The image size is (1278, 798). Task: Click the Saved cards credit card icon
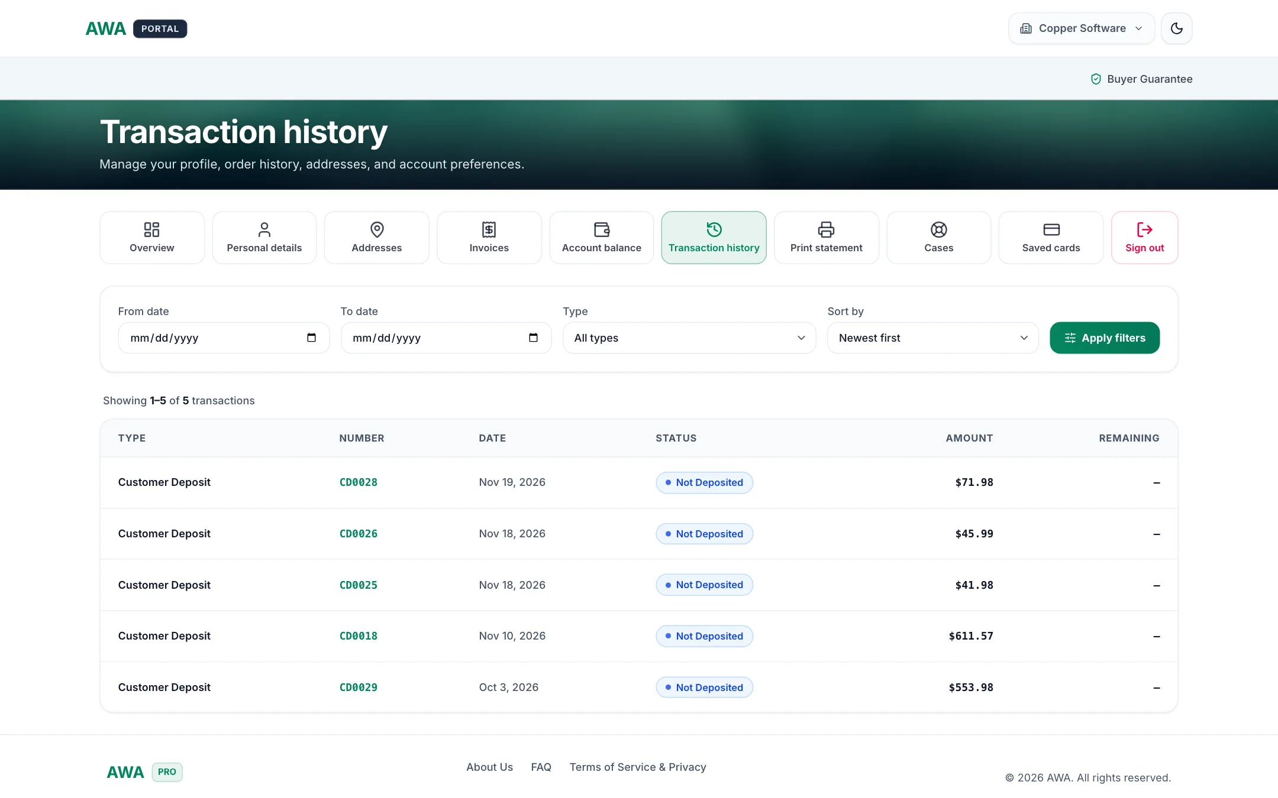(x=1051, y=229)
